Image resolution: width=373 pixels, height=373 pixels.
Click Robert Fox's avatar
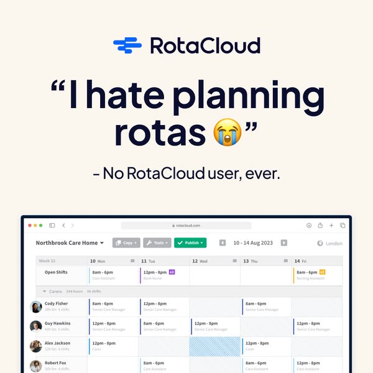pyautogui.click(x=35, y=366)
